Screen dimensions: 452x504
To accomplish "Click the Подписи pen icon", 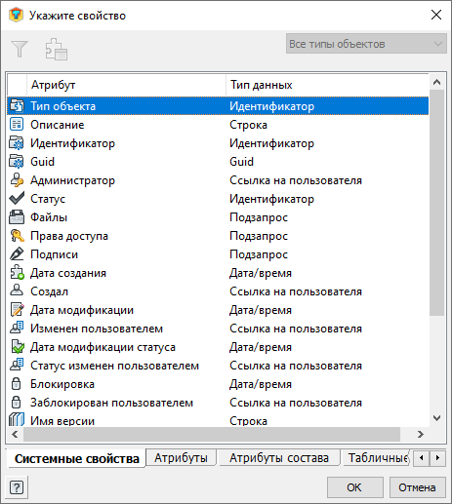I will point(17,254).
